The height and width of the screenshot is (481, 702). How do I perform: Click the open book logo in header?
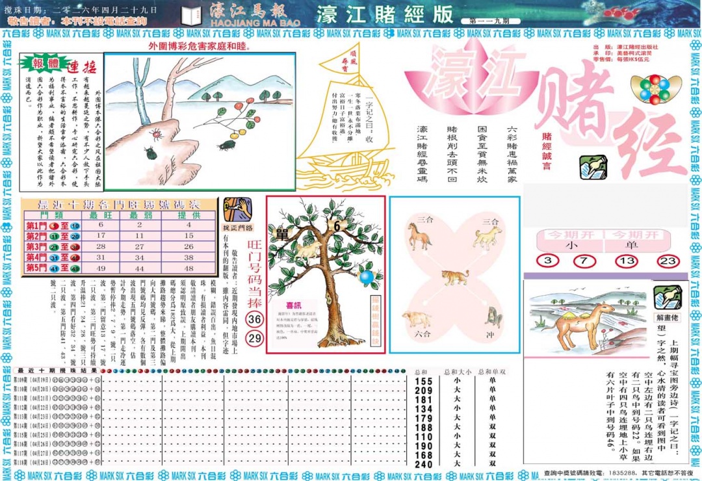click(x=190, y=14)
